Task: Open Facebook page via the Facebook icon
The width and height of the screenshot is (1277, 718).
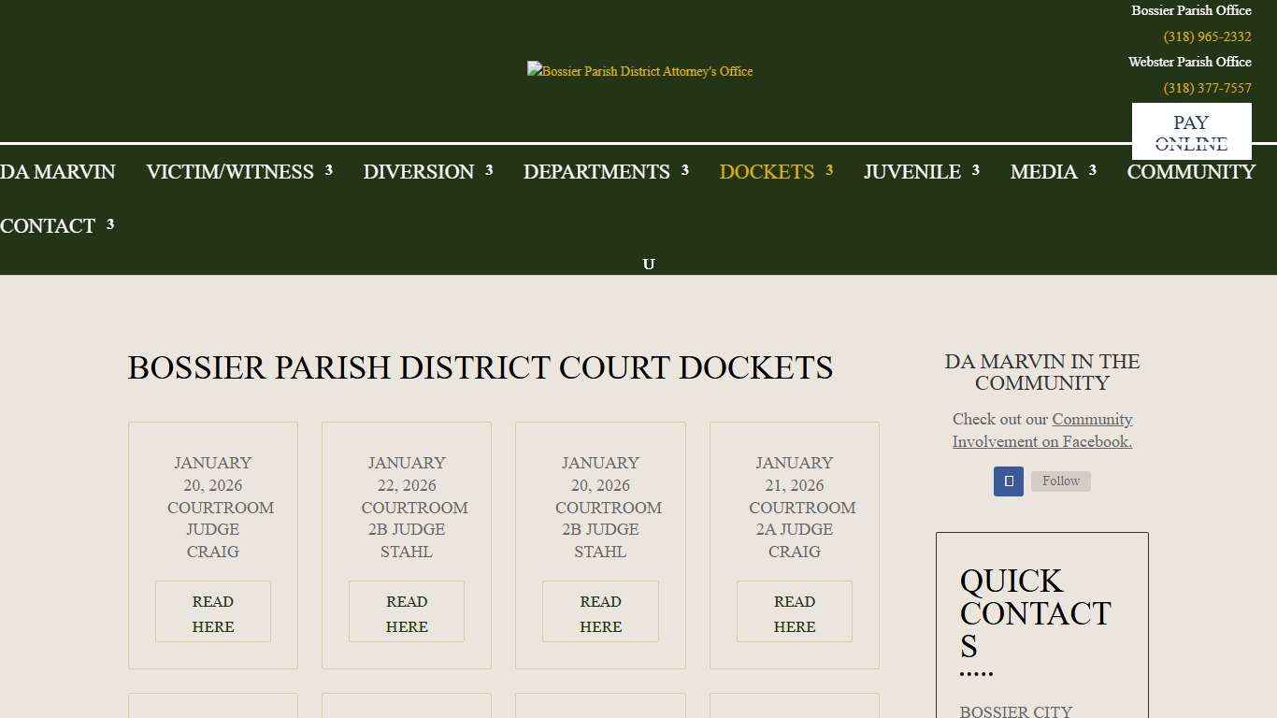Action: [x=1008, y=481]
